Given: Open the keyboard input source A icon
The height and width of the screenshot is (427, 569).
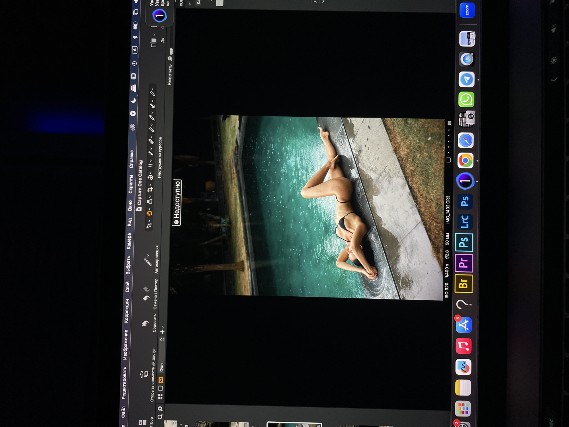Looking at the screenshot, I should (x=135, y=50).
